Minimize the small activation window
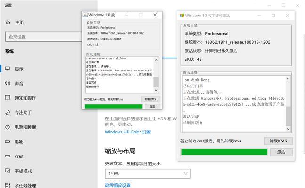Image resolution: width=305 pixels, height=188 pixels. tap(127, 15)
